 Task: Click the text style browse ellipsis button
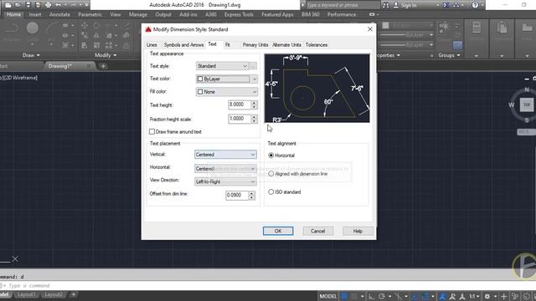point(253,66)
